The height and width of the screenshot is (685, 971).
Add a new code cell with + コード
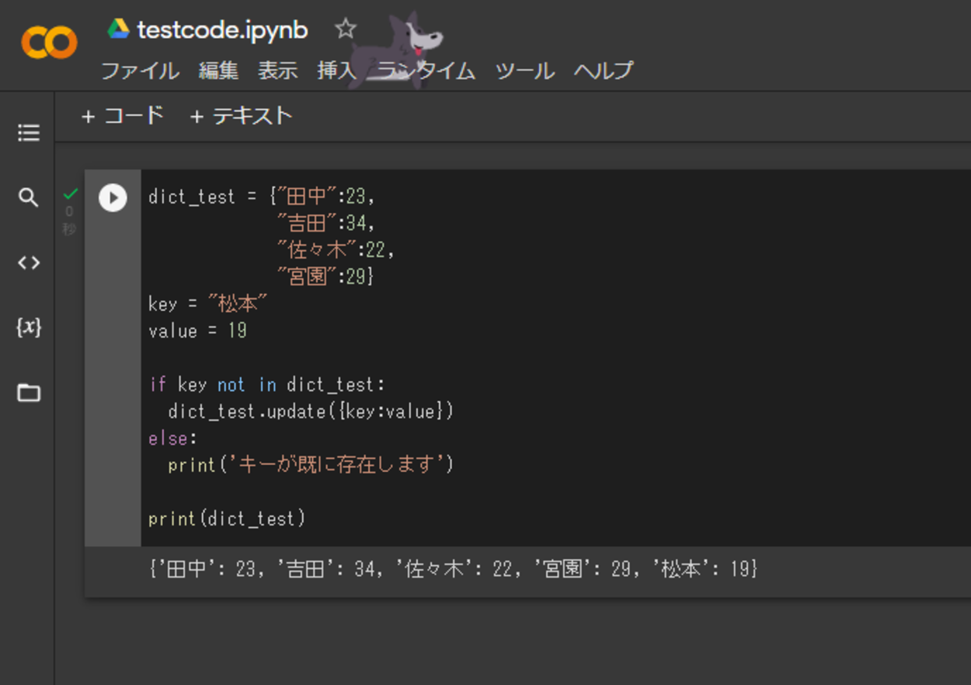123,116
